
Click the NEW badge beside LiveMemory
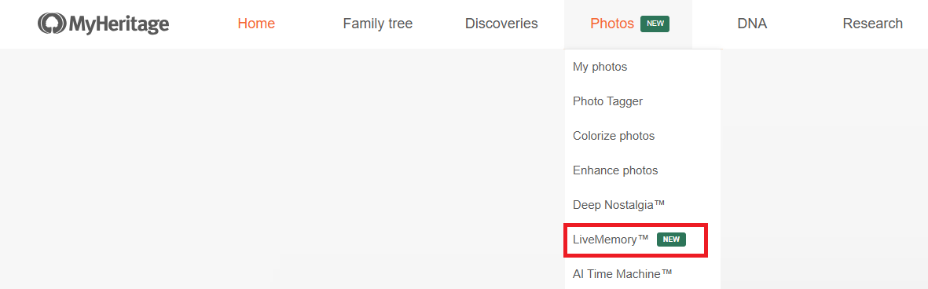(671, 240)
